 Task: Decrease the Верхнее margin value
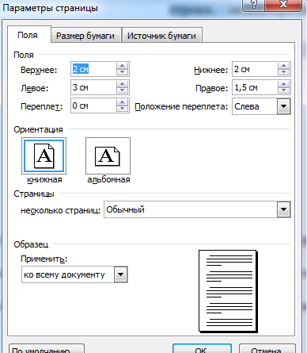point(122,72)
